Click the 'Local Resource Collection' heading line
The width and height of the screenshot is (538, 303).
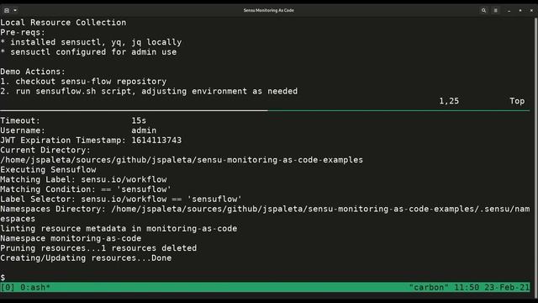[x=63, y=23]
